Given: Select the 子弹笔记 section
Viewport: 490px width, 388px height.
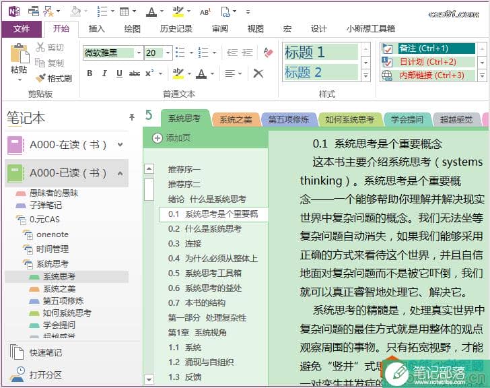Looking at the screenshot, I should [x=45, y=205].
